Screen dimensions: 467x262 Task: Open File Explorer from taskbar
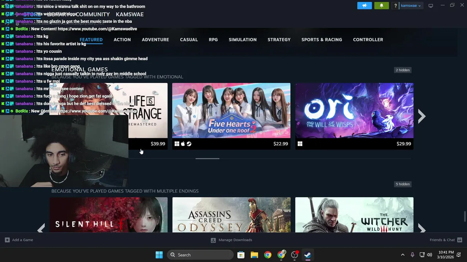(x=254, y=255)
